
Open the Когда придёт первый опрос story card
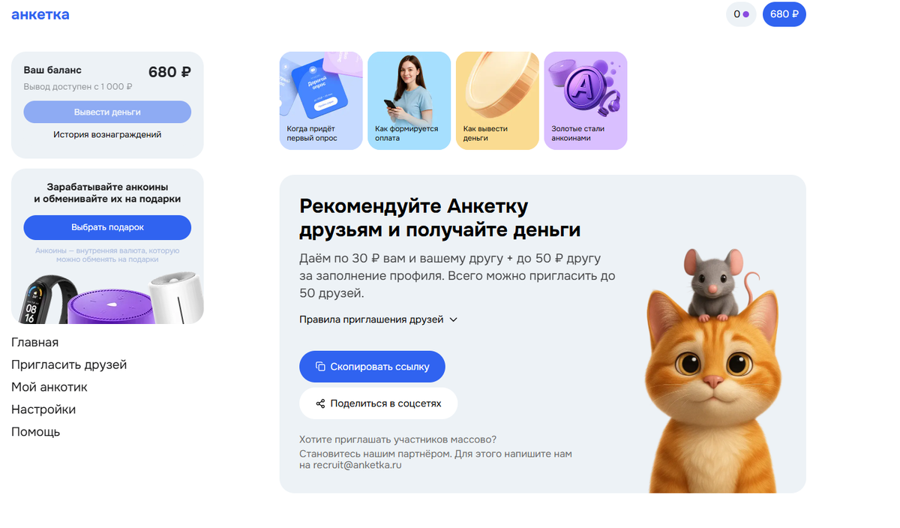click(321, 100)
